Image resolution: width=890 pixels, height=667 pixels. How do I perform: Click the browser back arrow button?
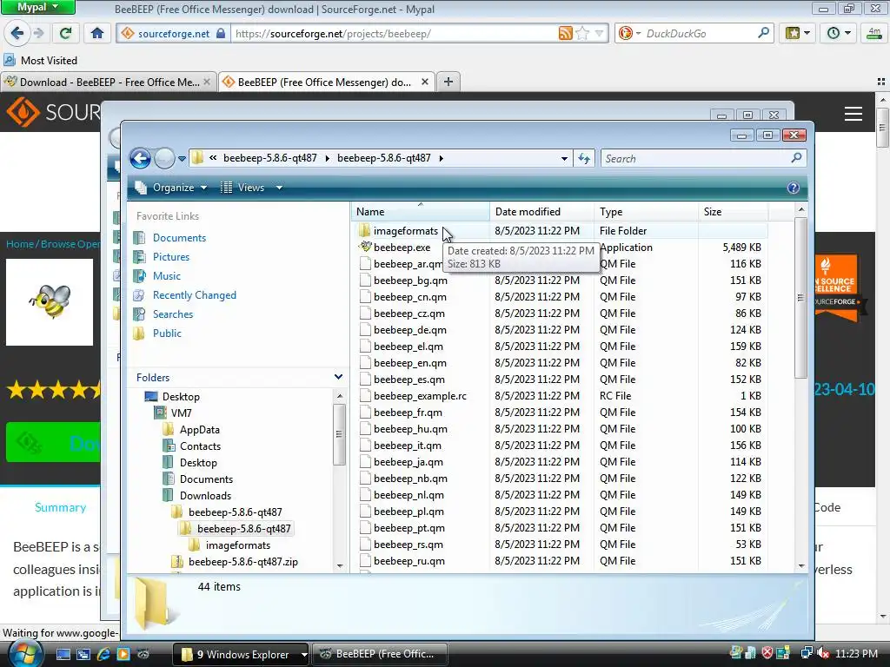(x=17, y=34)
